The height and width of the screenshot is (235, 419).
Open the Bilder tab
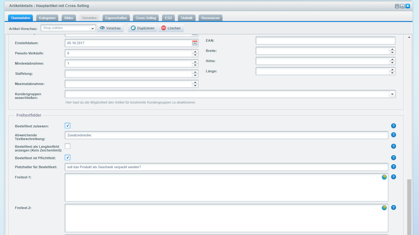pyautogui.click(x=69, y=18)
